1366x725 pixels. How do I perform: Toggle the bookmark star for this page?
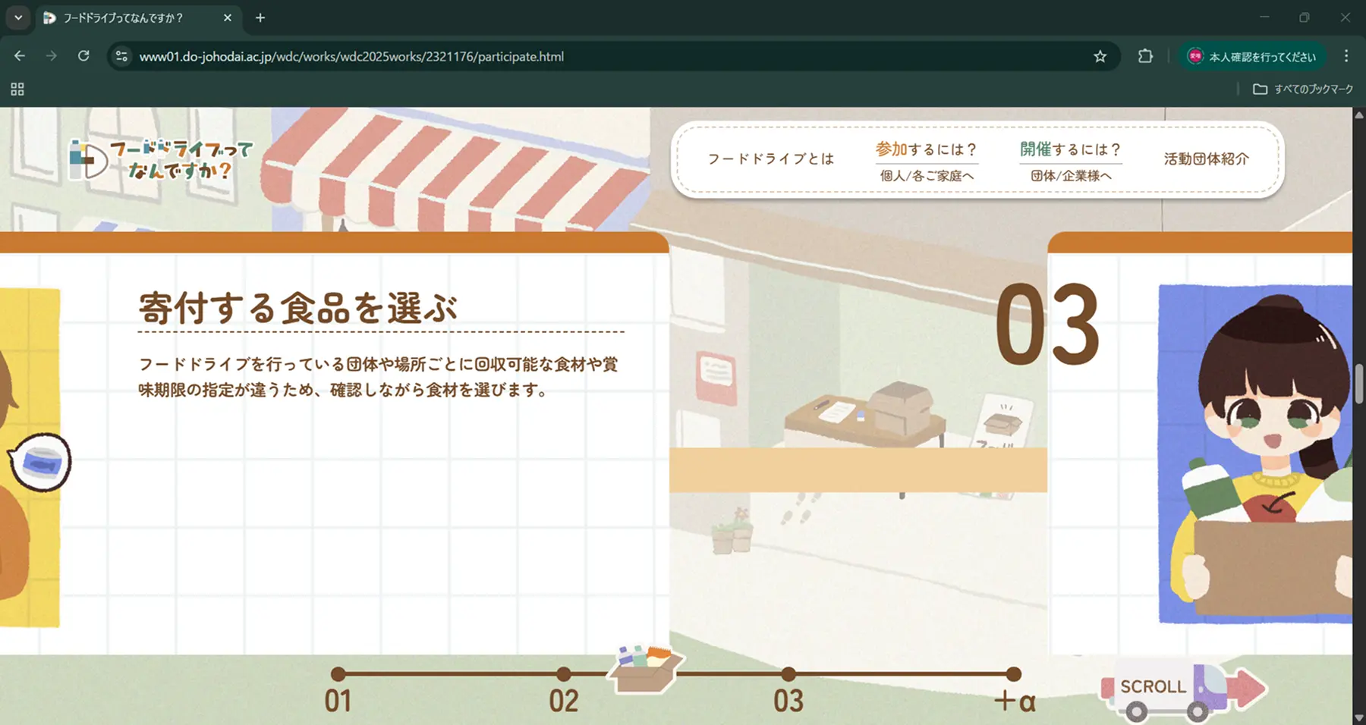point(1100,56)
